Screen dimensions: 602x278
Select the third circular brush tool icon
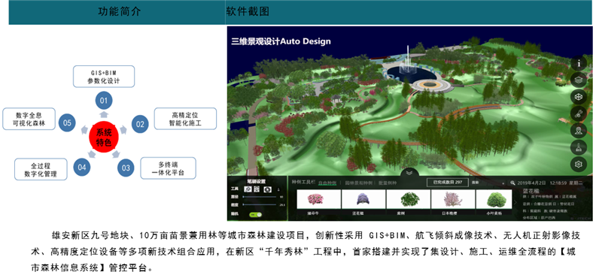coord(267,189)
